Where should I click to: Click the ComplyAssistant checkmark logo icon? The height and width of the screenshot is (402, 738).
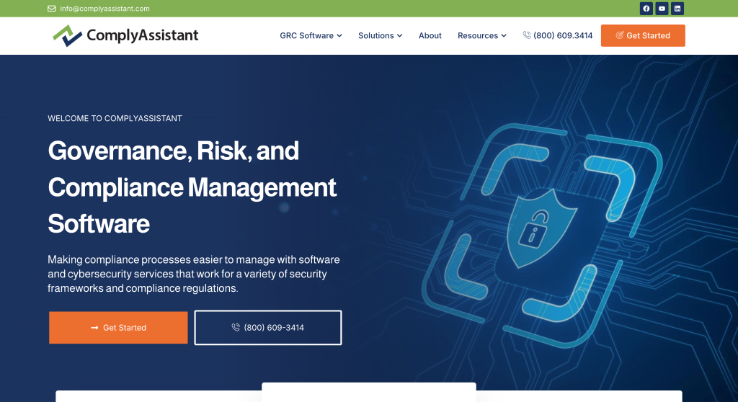(x=67, y=36)
